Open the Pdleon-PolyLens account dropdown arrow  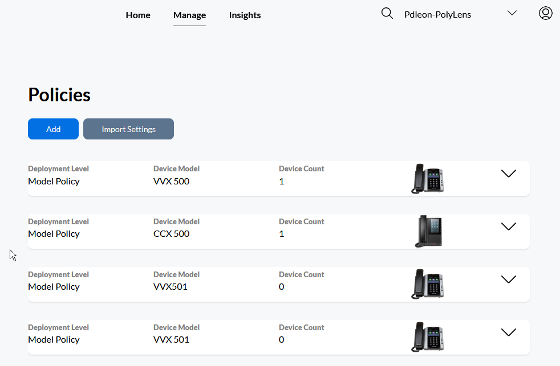pos(512,14)
